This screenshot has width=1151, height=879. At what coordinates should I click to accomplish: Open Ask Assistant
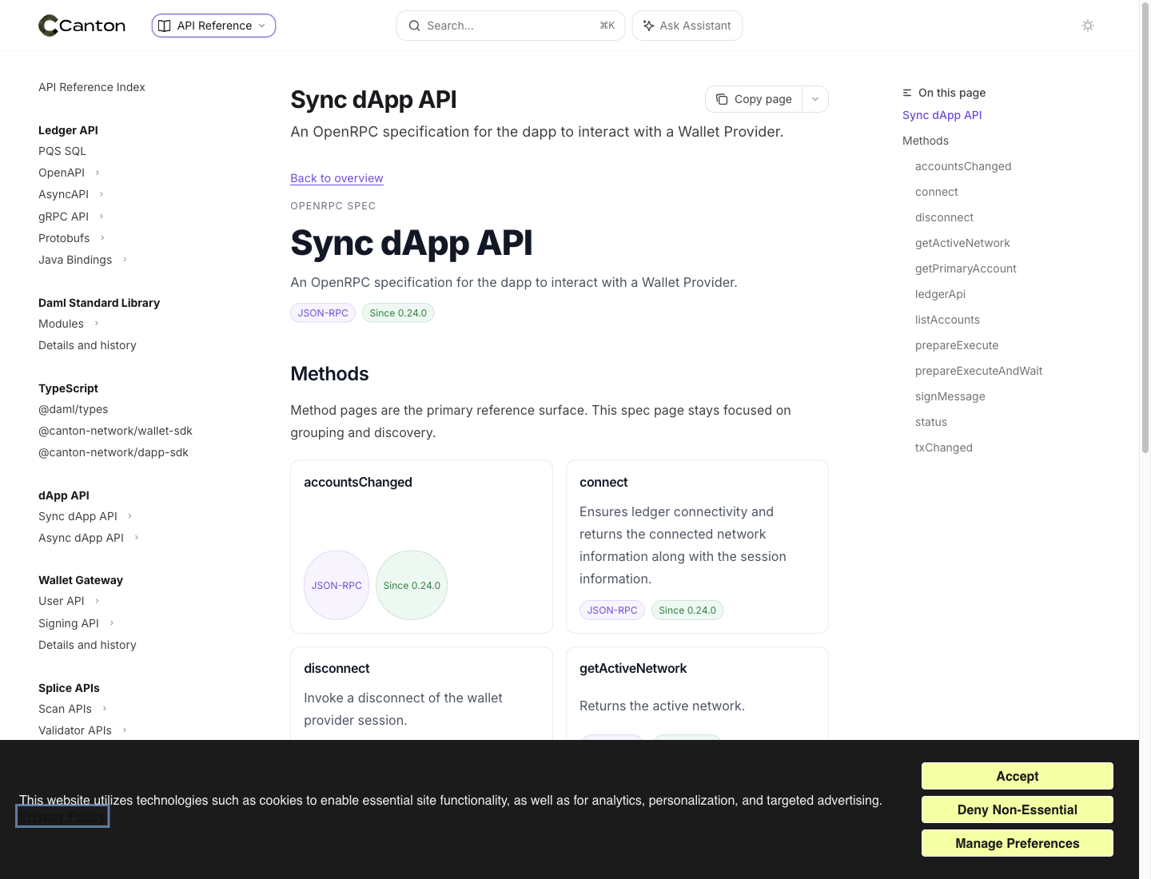(687, 26)
